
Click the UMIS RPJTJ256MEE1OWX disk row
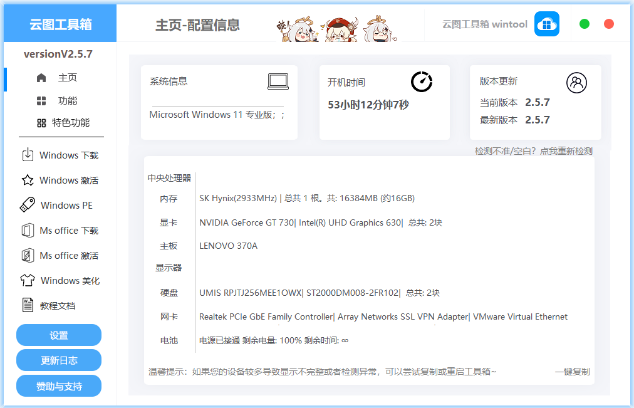[320, 293]
